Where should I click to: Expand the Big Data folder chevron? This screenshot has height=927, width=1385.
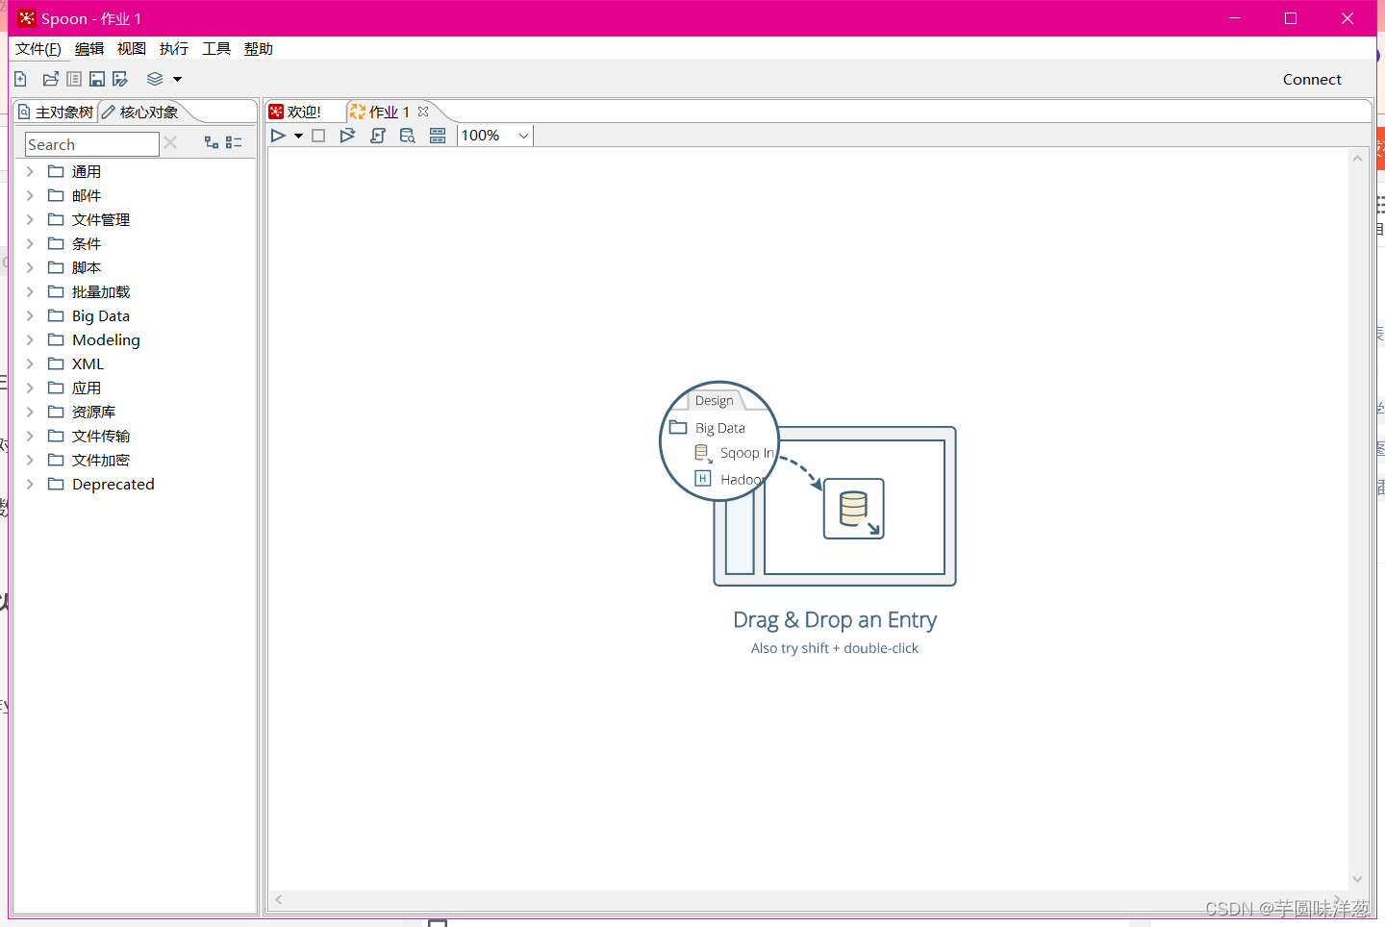(30, 315)
